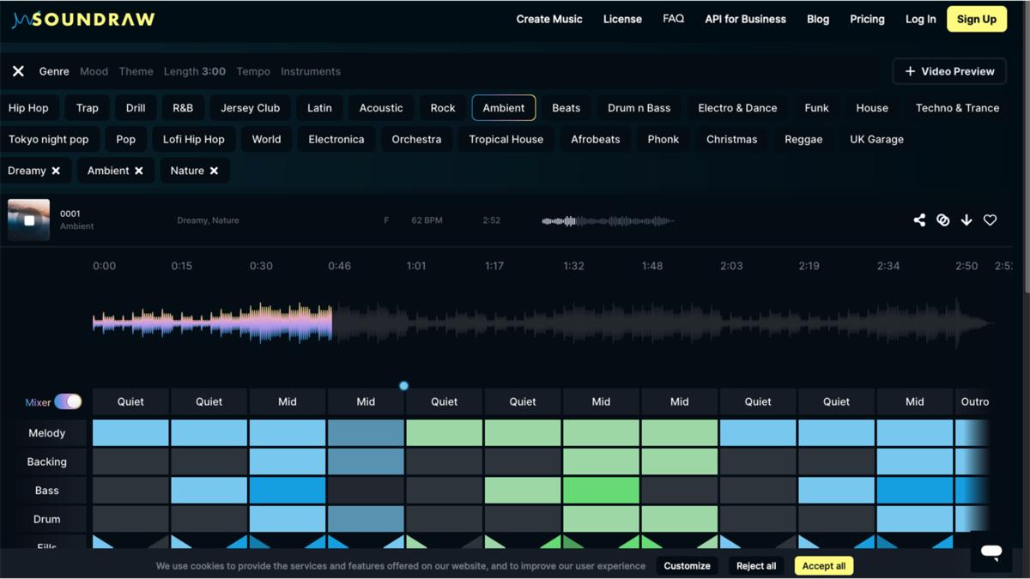This screenshot has width=1030, height=579.
Task: Close the filter panel with the X icon
Action: [x=18, y=71]
